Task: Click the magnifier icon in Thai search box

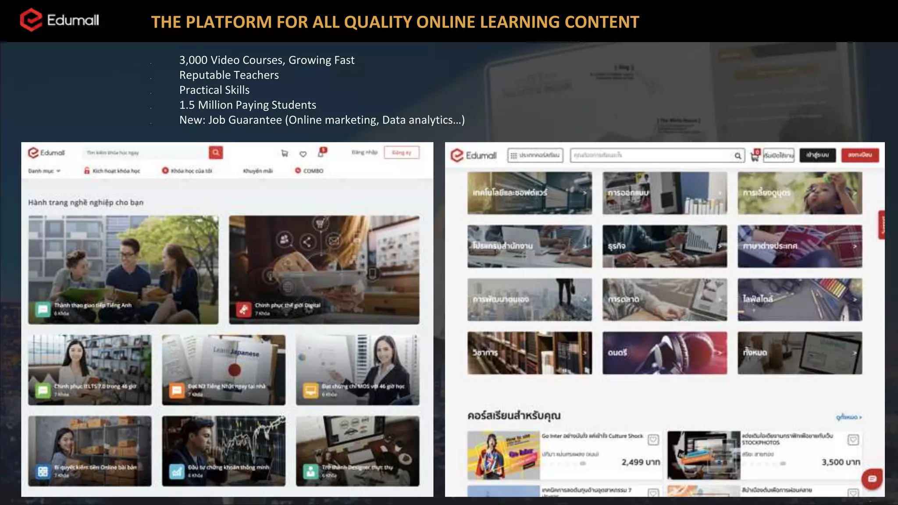Action: 738,156
